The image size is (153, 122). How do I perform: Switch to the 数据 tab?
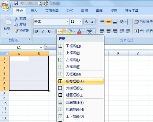84,11
